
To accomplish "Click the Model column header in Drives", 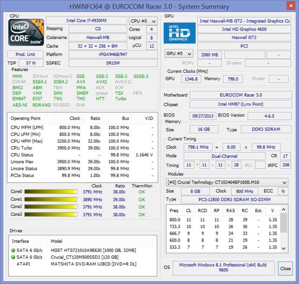I will pos(100,241).
